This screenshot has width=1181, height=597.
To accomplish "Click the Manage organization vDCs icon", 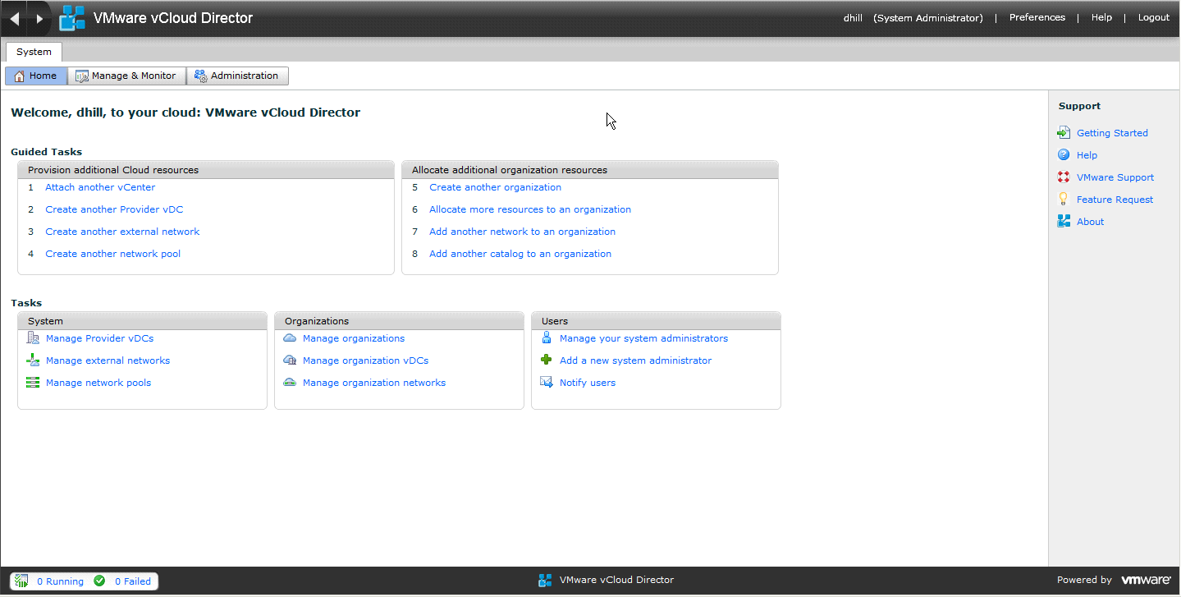I will coord(290,360).
